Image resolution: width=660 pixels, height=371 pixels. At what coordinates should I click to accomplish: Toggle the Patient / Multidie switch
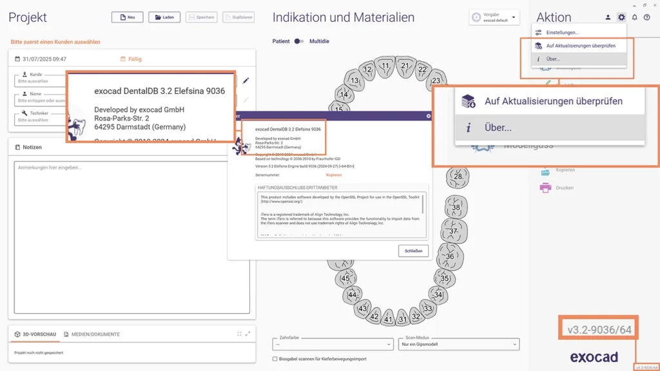point(299,41)
